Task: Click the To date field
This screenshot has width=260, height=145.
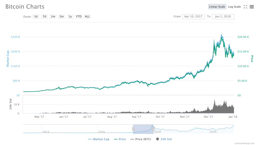Action: (223, 17)
